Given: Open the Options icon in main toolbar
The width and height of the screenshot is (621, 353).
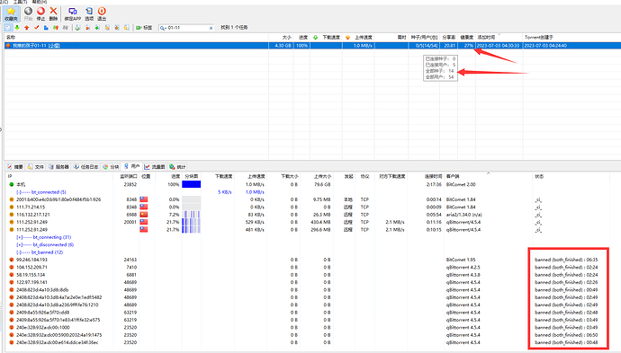Looking at the screenshot, I should click(89, 13).
